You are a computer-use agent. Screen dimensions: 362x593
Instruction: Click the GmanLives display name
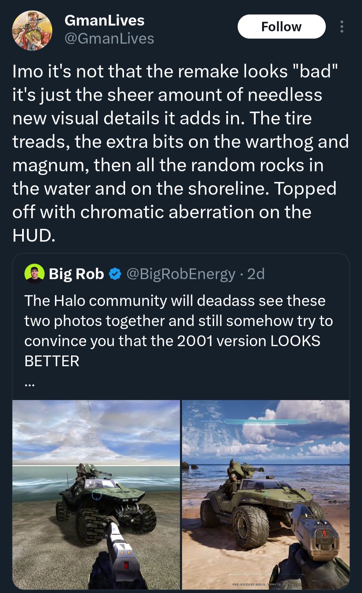pos(104,20)
